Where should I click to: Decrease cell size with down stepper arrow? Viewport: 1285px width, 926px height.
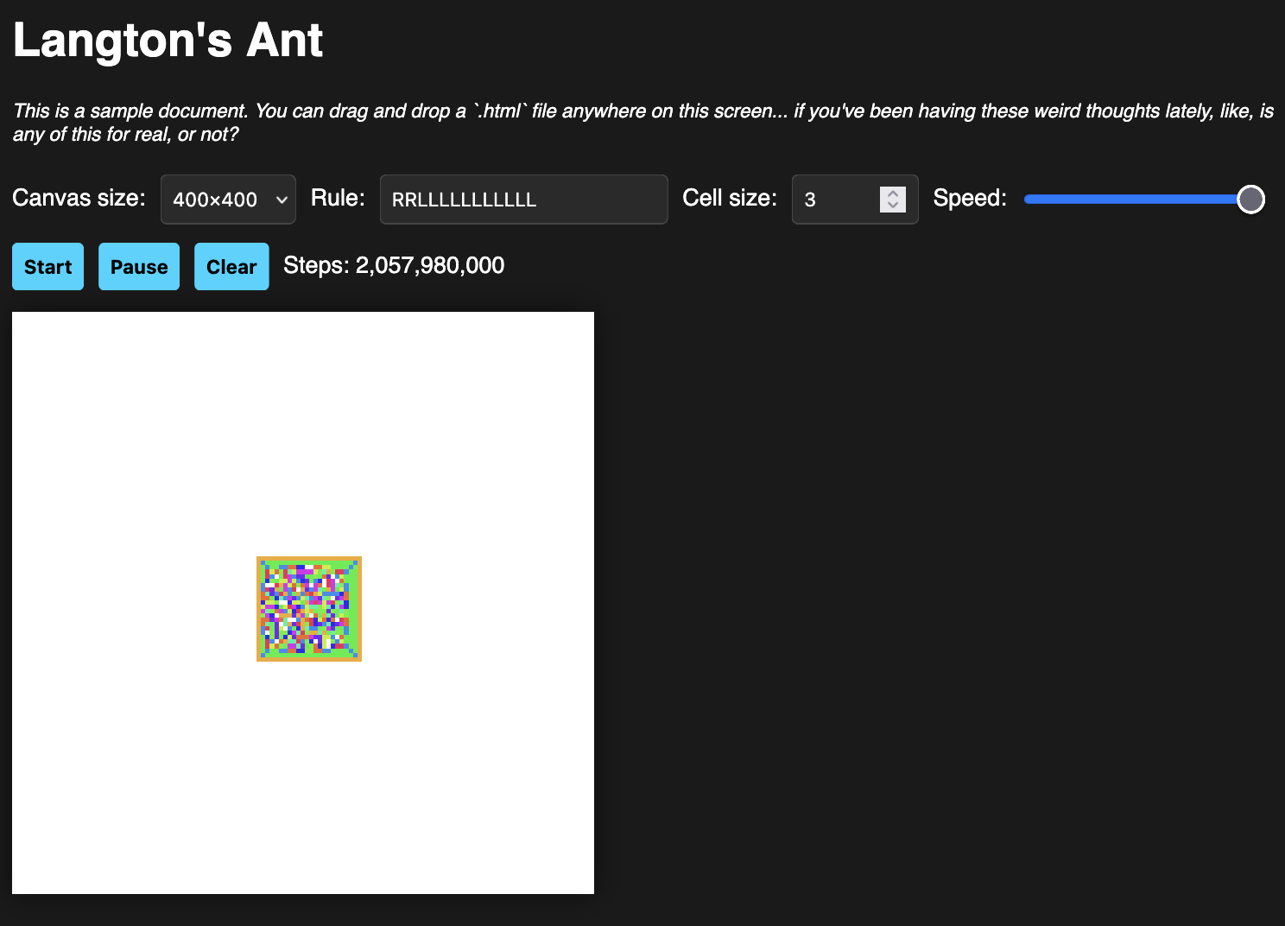tap(893, 206)
